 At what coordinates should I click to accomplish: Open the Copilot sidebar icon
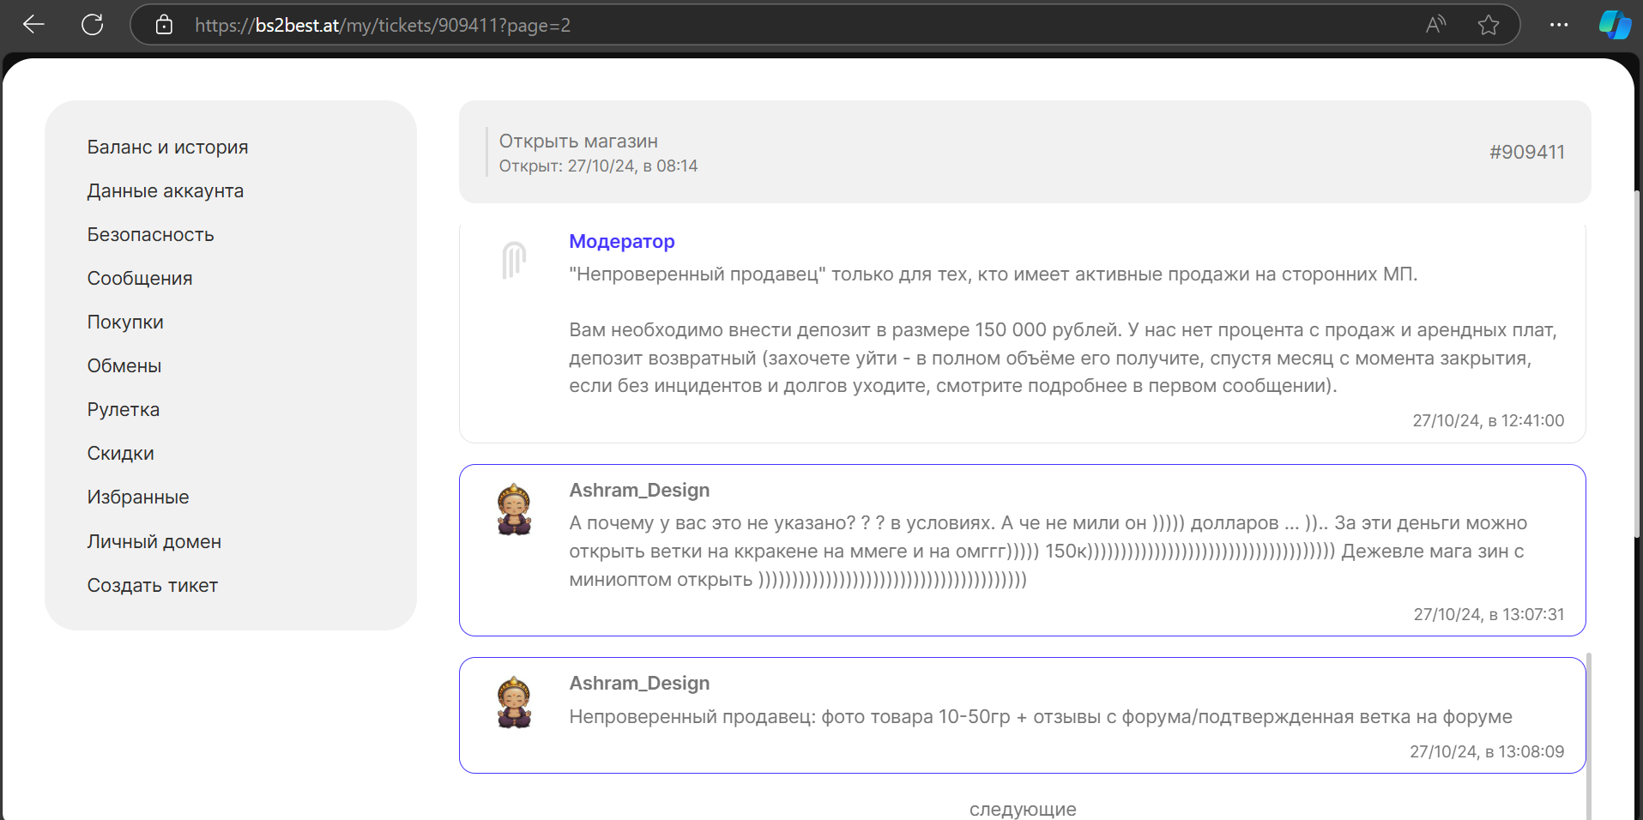click(1615, 25)
